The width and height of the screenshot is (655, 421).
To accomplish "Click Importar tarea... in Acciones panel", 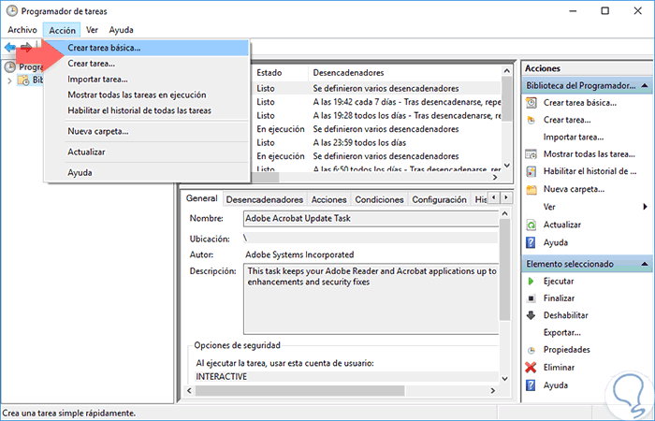I will tap(573, 137).
